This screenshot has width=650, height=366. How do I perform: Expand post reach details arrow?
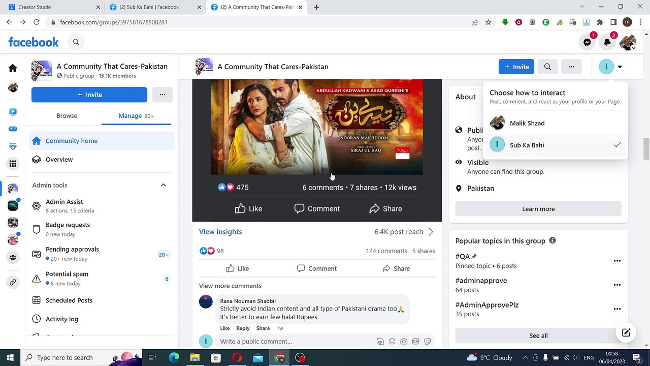pos(431,232)
